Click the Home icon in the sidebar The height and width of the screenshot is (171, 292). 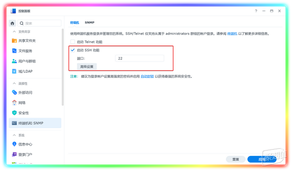click(12, 23)
